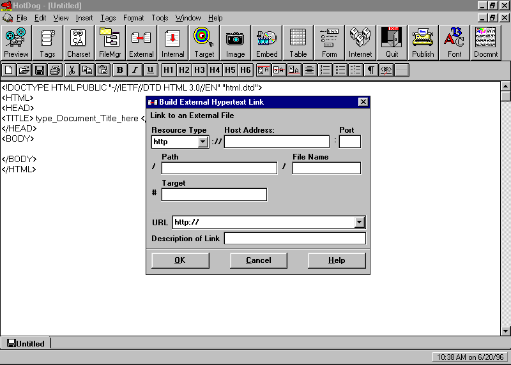Insert numbered list icon

pos(325,70)
